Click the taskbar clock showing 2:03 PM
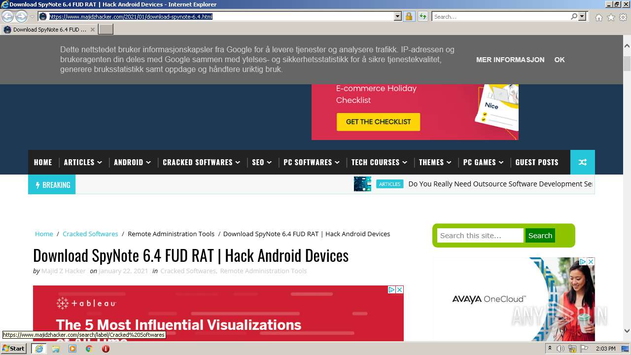 point(605,349)
